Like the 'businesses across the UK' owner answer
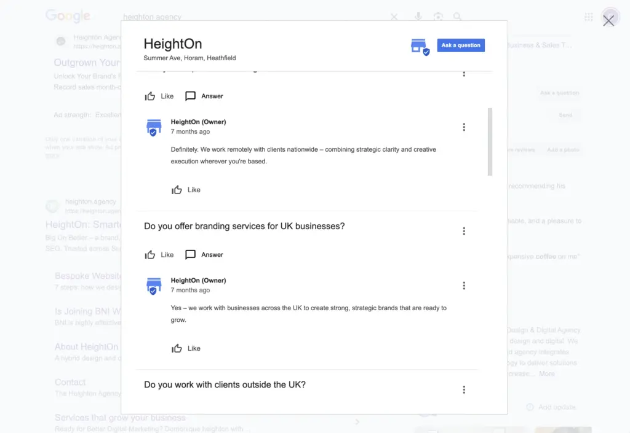Viewport: 630px width, 433px height. 186,348
